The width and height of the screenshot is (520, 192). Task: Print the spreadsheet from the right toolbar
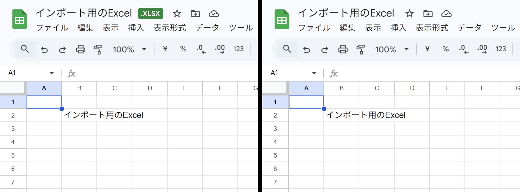tap(343, 49)
